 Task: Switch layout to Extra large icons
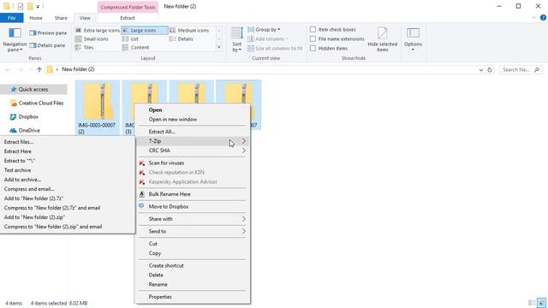click(x=98, y=31)
